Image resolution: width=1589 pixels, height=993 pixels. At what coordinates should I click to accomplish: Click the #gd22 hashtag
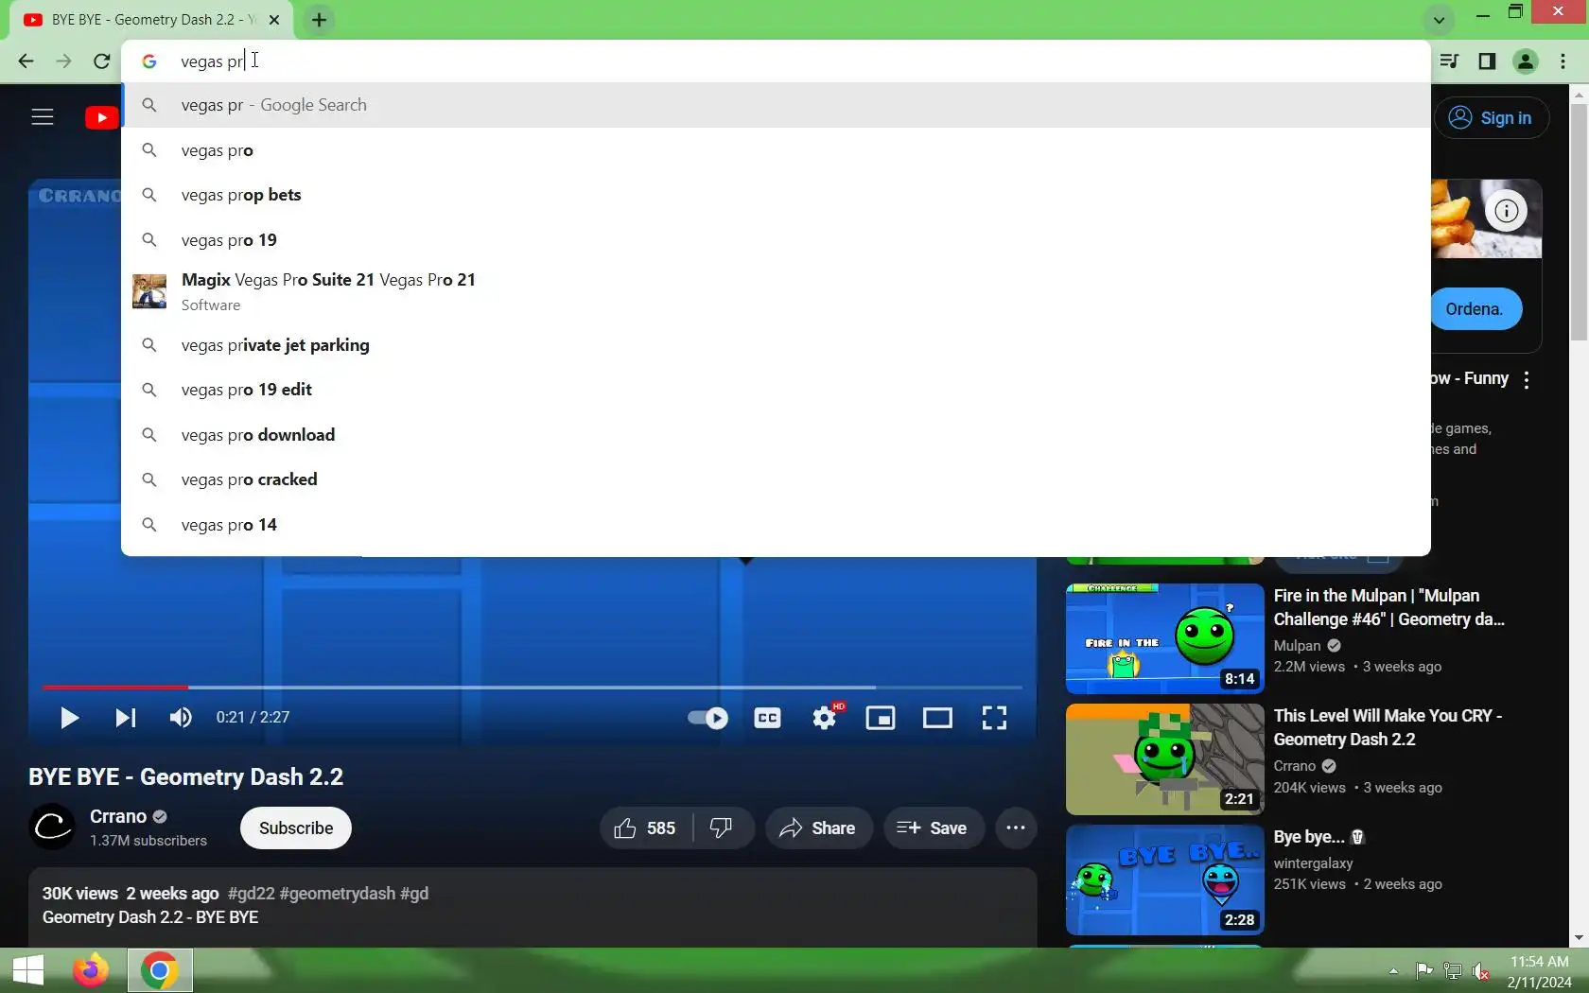(x=251, y=894)
